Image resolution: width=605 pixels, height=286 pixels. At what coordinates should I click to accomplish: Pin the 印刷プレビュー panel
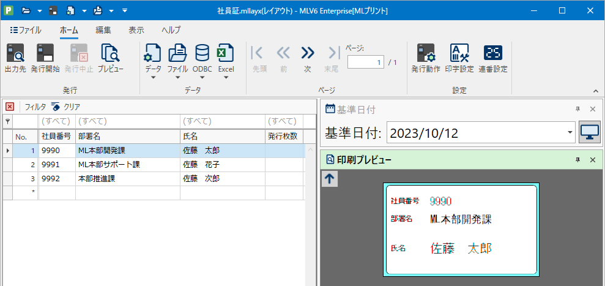tap(577, 159)
